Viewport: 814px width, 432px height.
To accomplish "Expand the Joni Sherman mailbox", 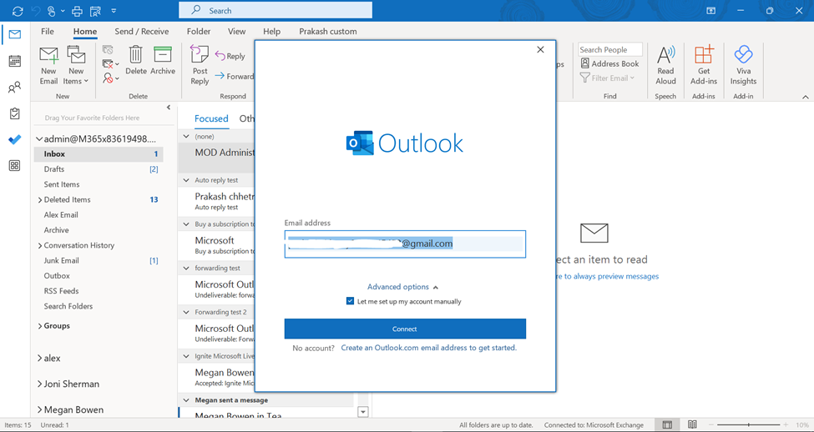I will (40, 384).
